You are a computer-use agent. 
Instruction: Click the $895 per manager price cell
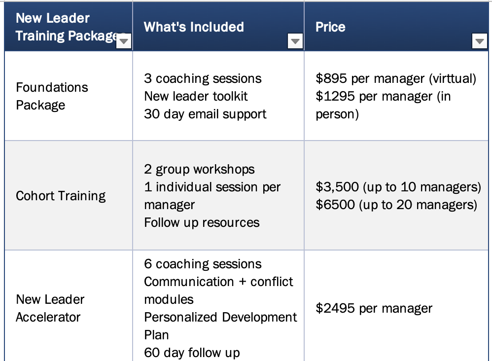click(396, 96)
